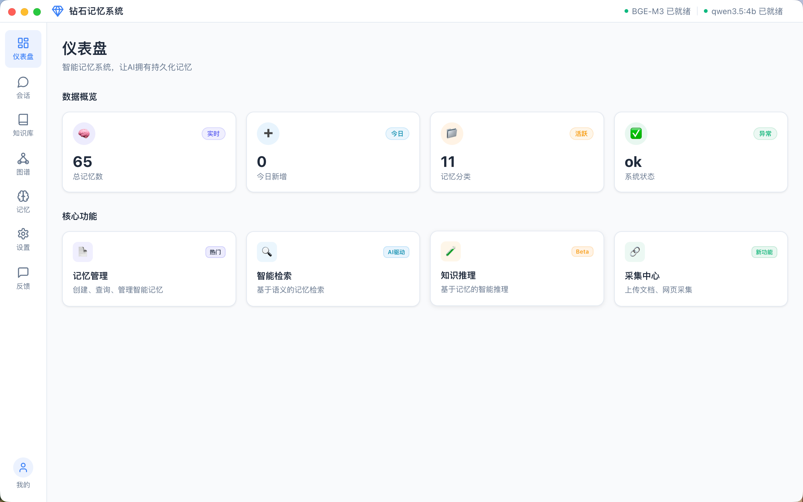
Task: Click the blue diamond app logo
Action: pyautogui.click(x=57, y=11)
